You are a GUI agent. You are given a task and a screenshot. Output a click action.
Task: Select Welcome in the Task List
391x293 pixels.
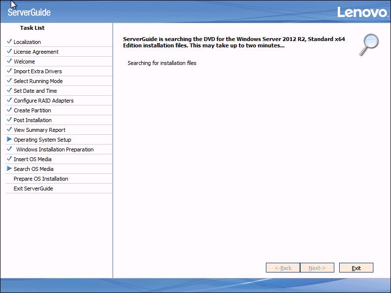point(24,61)
